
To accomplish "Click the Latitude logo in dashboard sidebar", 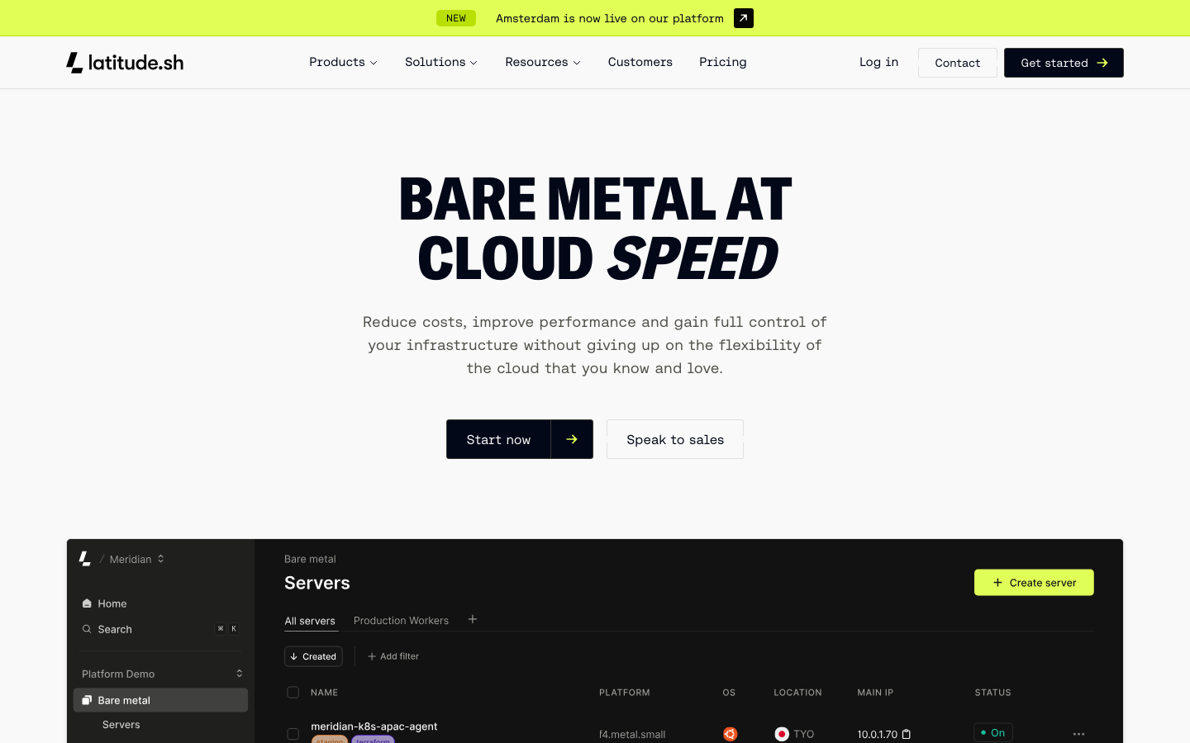I will pos(85,559).
